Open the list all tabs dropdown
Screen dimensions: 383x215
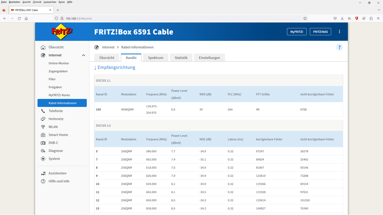coord(379,10)
